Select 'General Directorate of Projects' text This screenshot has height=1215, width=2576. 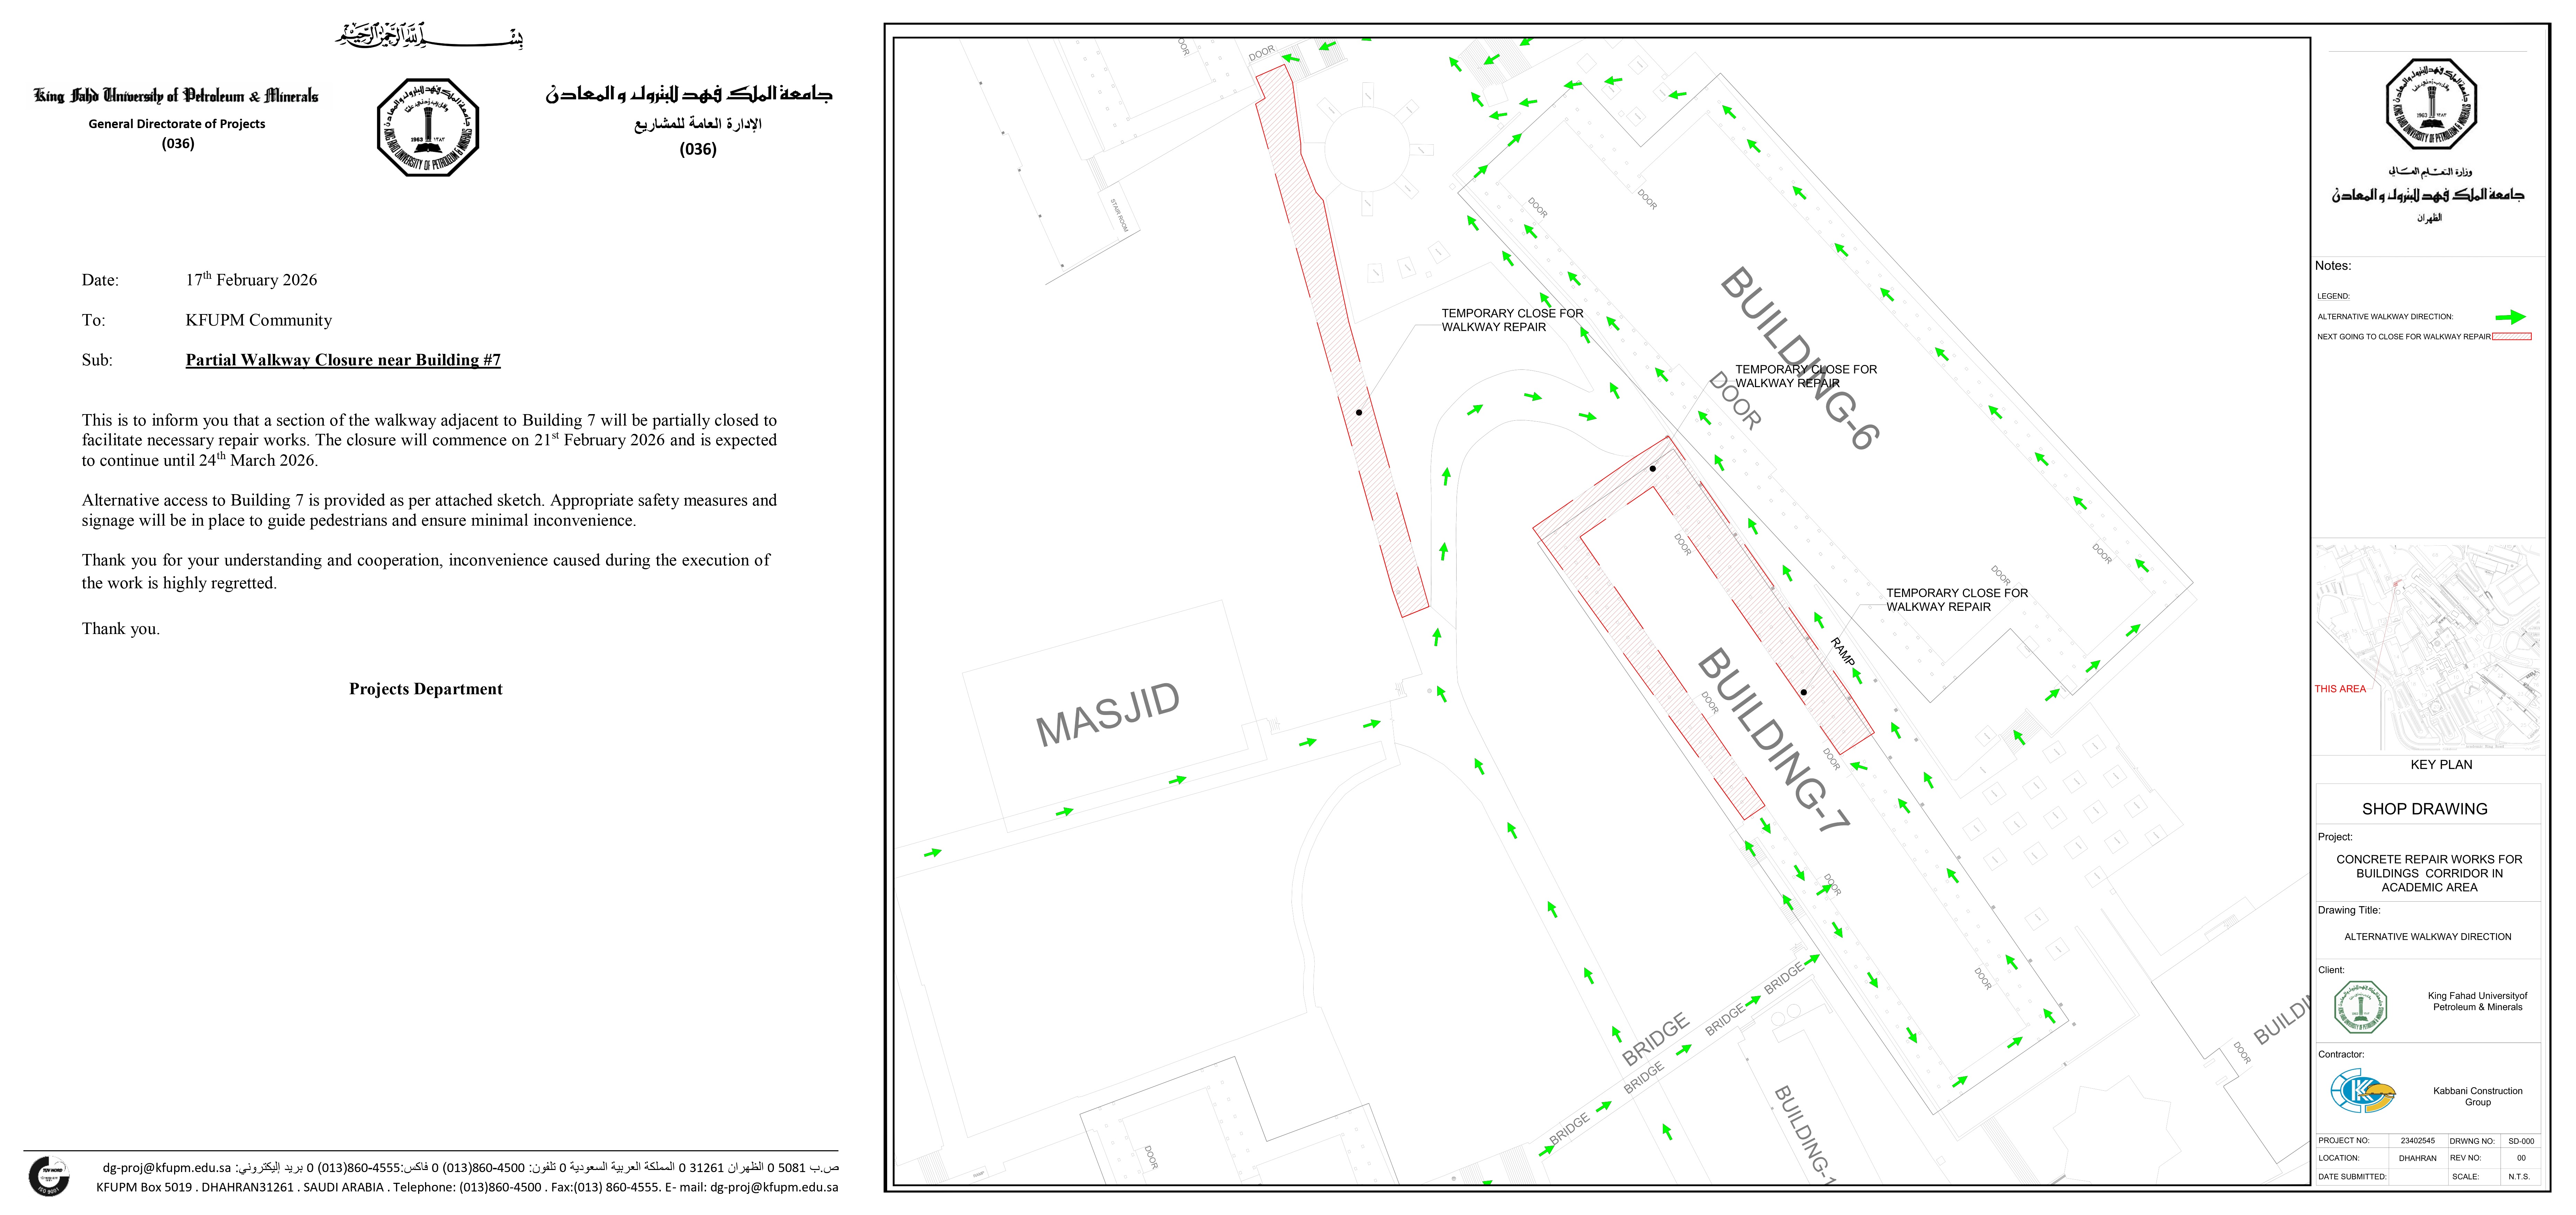[177, 124]
